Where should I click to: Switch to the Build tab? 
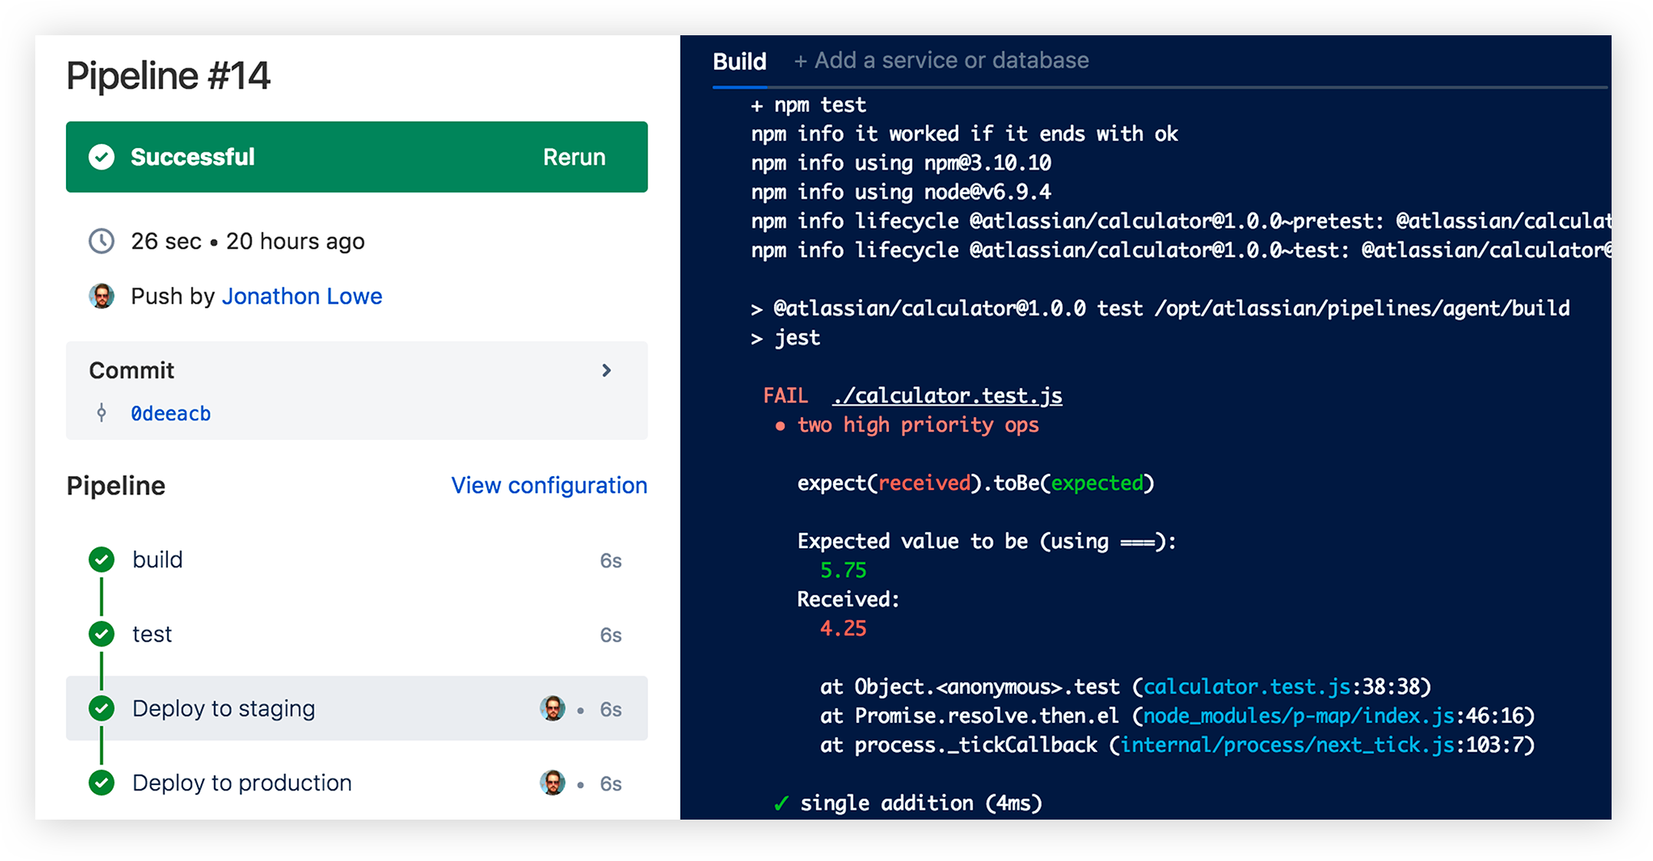click(x=739, y=61)
